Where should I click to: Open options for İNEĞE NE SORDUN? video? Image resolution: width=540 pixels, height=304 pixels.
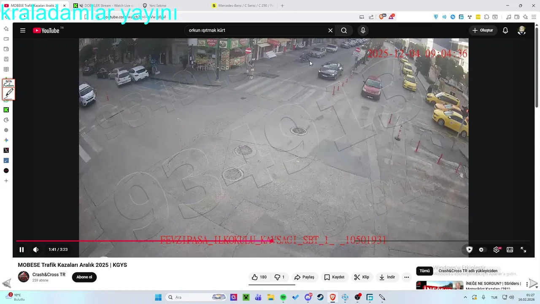[527, 285]
